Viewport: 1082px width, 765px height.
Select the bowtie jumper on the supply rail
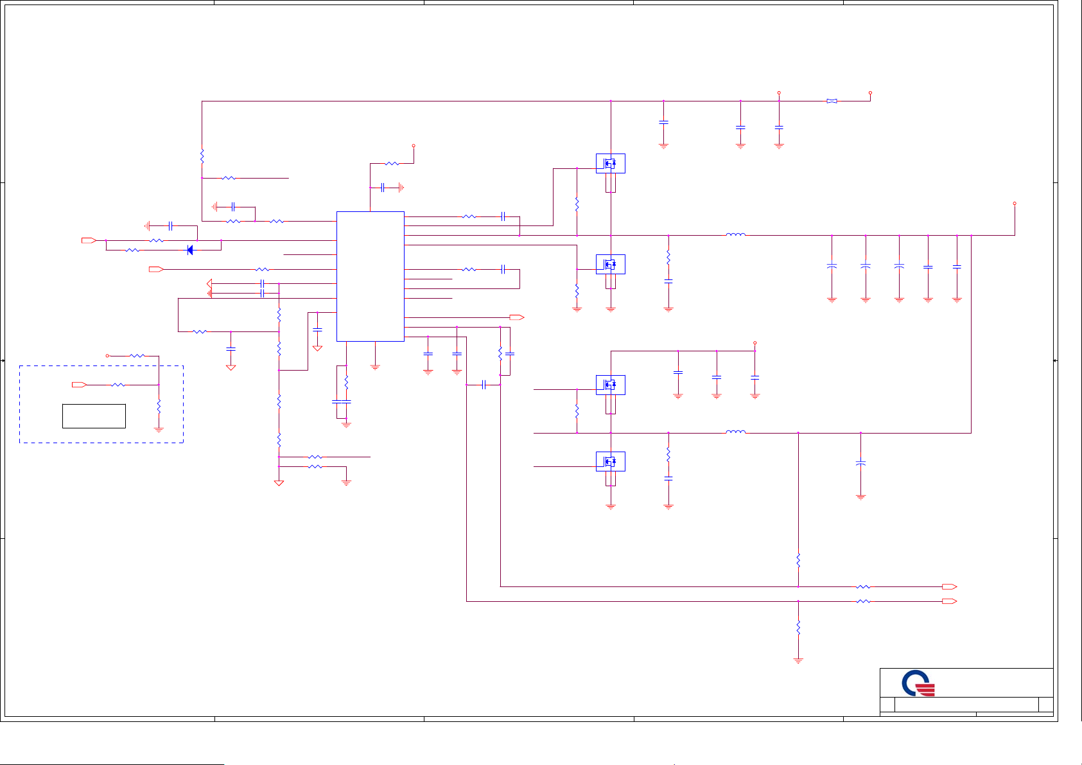[832, 101]
